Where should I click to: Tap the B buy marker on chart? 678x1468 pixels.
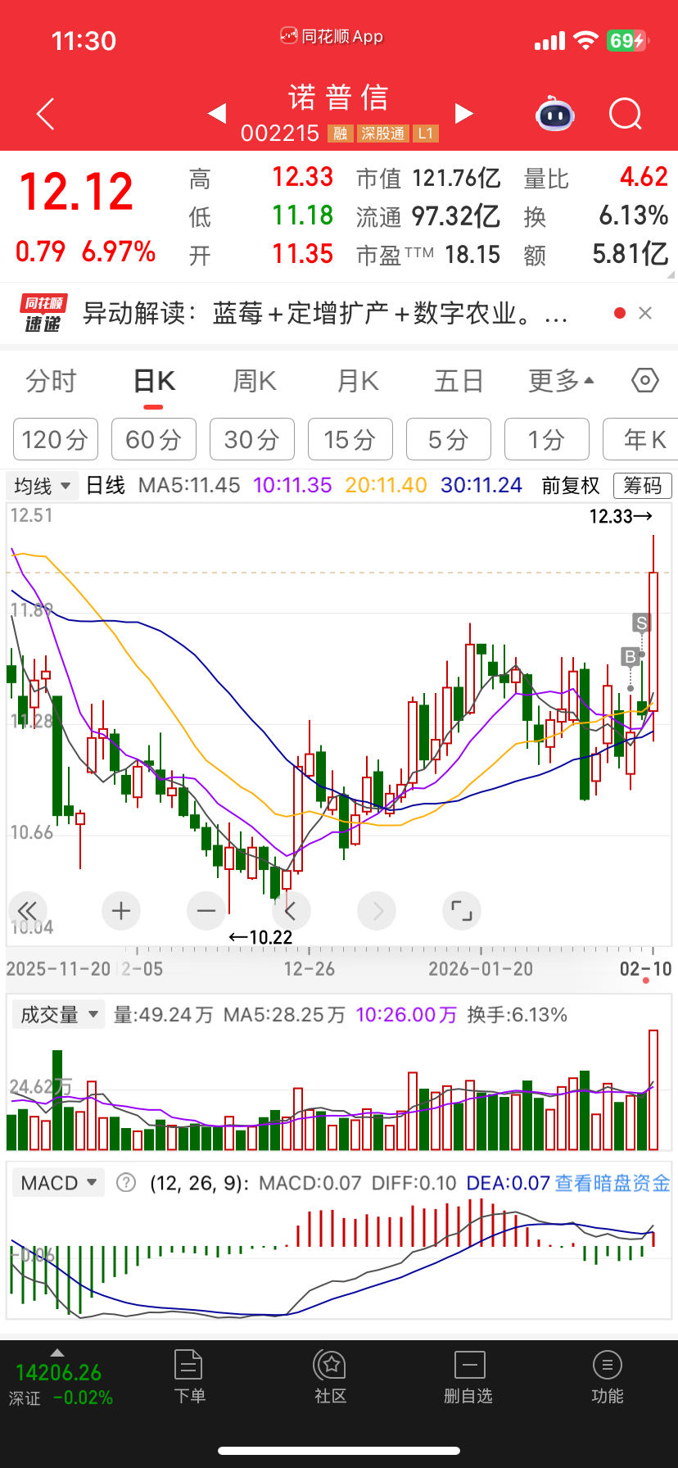[x=630, y=656]
